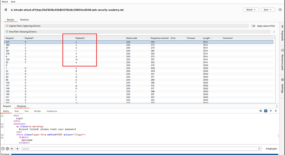Viewport: 285px width, 155px height.
Task: Click Capture filter: Capturing all items bar
Action: [127, 26]
